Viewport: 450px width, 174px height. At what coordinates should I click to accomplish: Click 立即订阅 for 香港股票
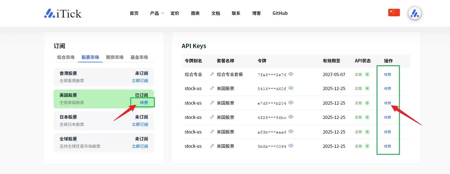click(140, 81)
